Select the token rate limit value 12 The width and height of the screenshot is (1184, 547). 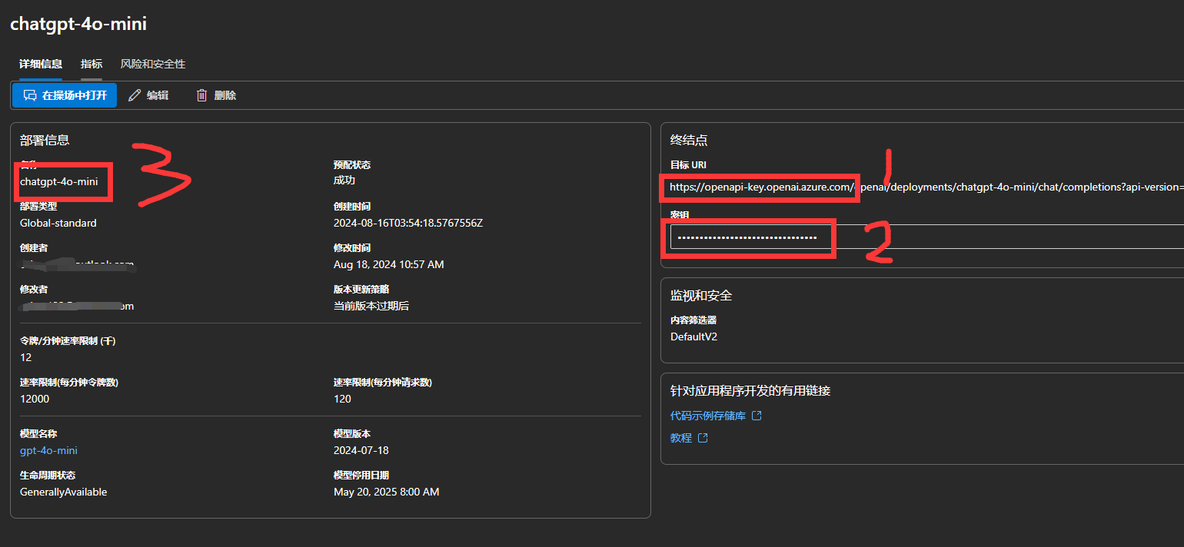26,357
